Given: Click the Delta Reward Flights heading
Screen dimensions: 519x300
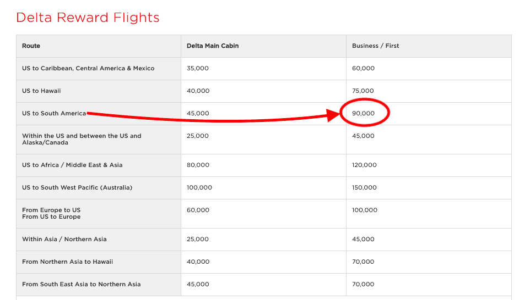Looking at the screenshot, I should tap(88, 18).
